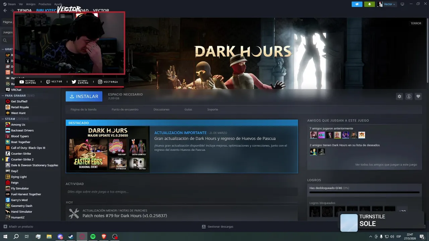Select Among Us in the library
The image size is (429, 241).
click(18, 125)
